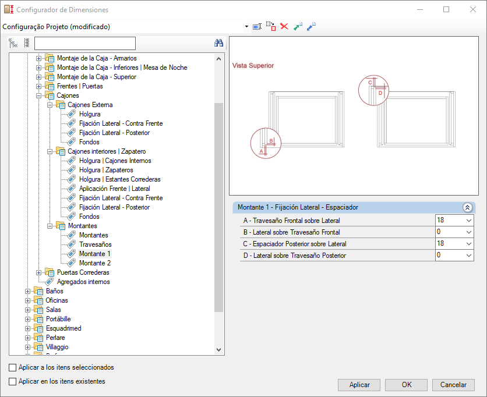Screen dimensions: 487x397
Task: Expand the Frentes | Puertas node
Action: 38,86
